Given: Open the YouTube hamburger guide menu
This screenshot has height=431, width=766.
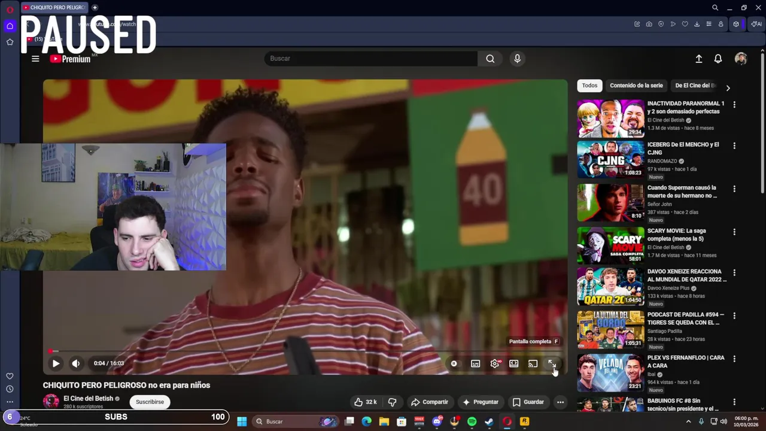Looking at the screenshot, I should (35, 59).
